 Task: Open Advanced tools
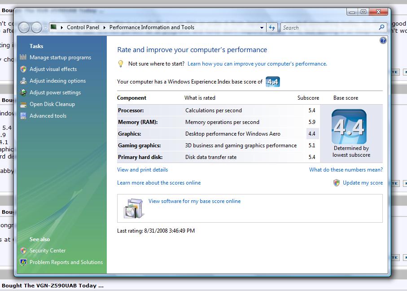pos(48,116)
